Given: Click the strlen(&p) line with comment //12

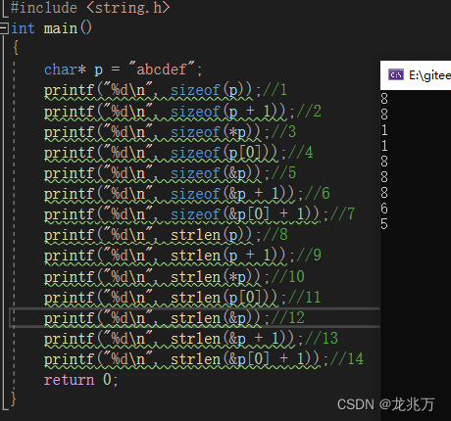Looking at the screenshot, I should (x=175, y=318).
